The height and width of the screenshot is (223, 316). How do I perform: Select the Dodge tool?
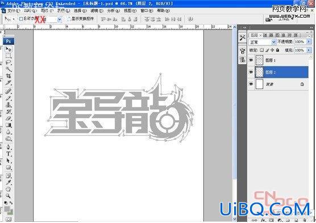pos(9,138)
